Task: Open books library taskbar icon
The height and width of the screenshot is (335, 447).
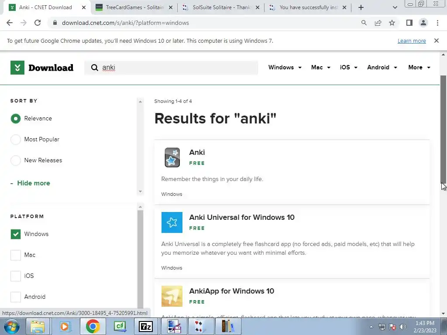Action: pos(228,326)
